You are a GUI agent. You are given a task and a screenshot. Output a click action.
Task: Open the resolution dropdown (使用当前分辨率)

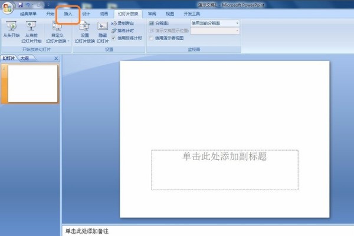click(215, 23)
